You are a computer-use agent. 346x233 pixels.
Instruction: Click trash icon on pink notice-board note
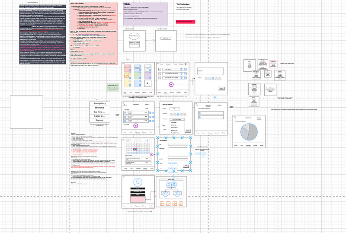click(130, 70)
